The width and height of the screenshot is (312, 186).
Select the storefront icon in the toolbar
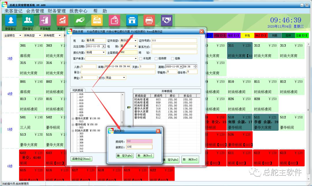pos(132,20)
